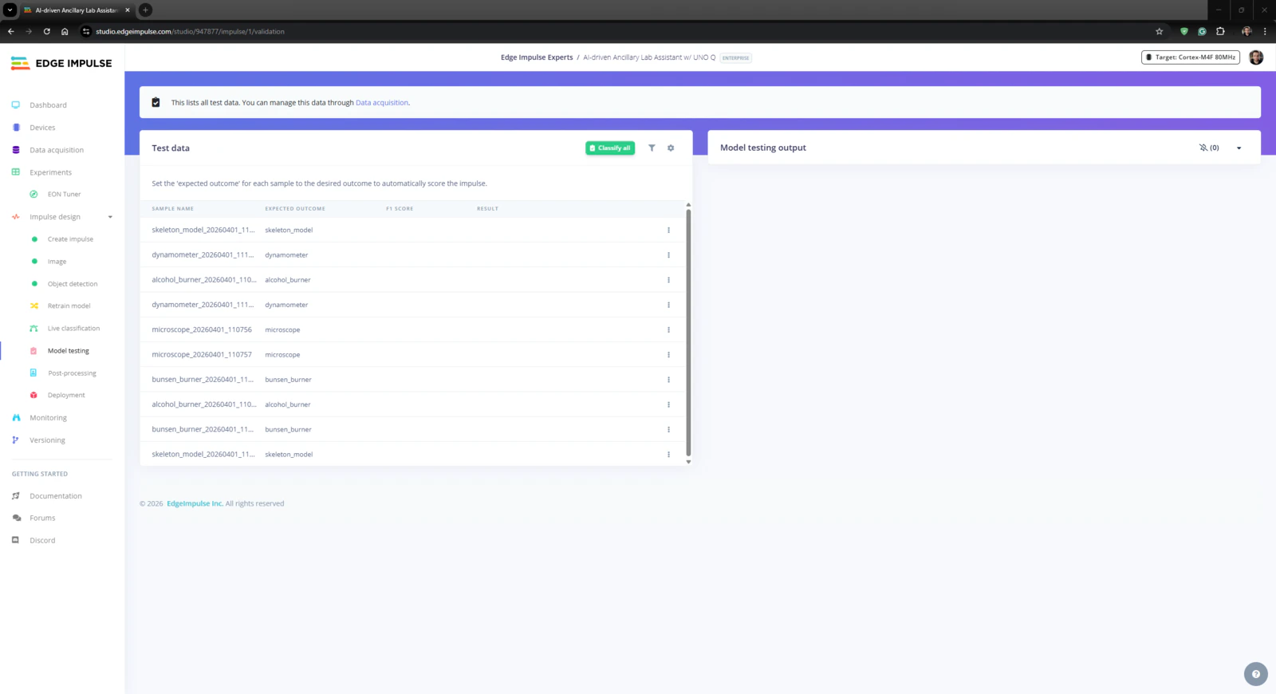
Task: Open Devices in the sidebar
Action: pyautogui.click(x=42, y=128)
